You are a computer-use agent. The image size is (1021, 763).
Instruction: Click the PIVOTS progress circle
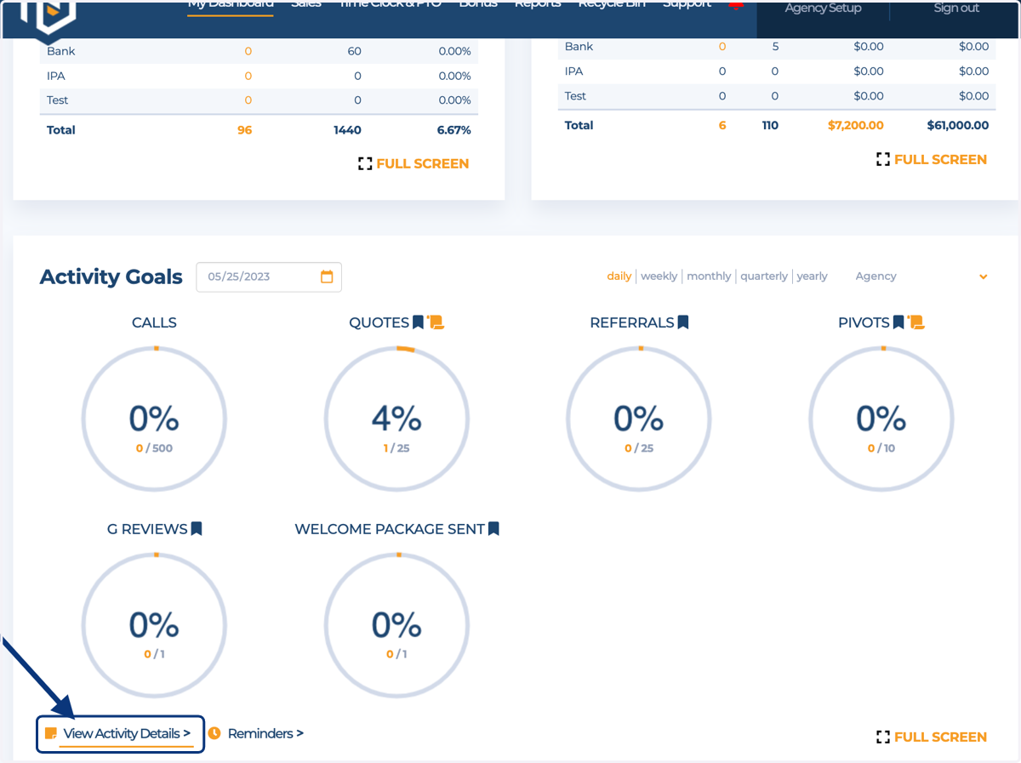881,419
